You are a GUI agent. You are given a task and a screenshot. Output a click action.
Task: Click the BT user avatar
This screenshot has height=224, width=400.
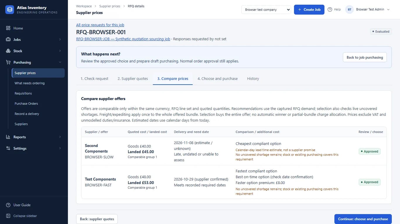[x=350, y=10]
